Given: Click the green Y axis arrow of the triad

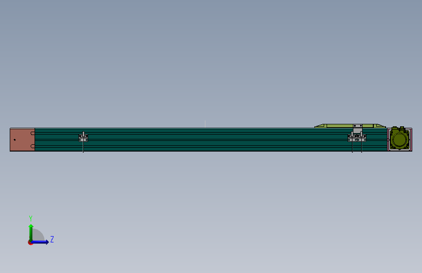Looking at the screenshot, I should 31,232.
